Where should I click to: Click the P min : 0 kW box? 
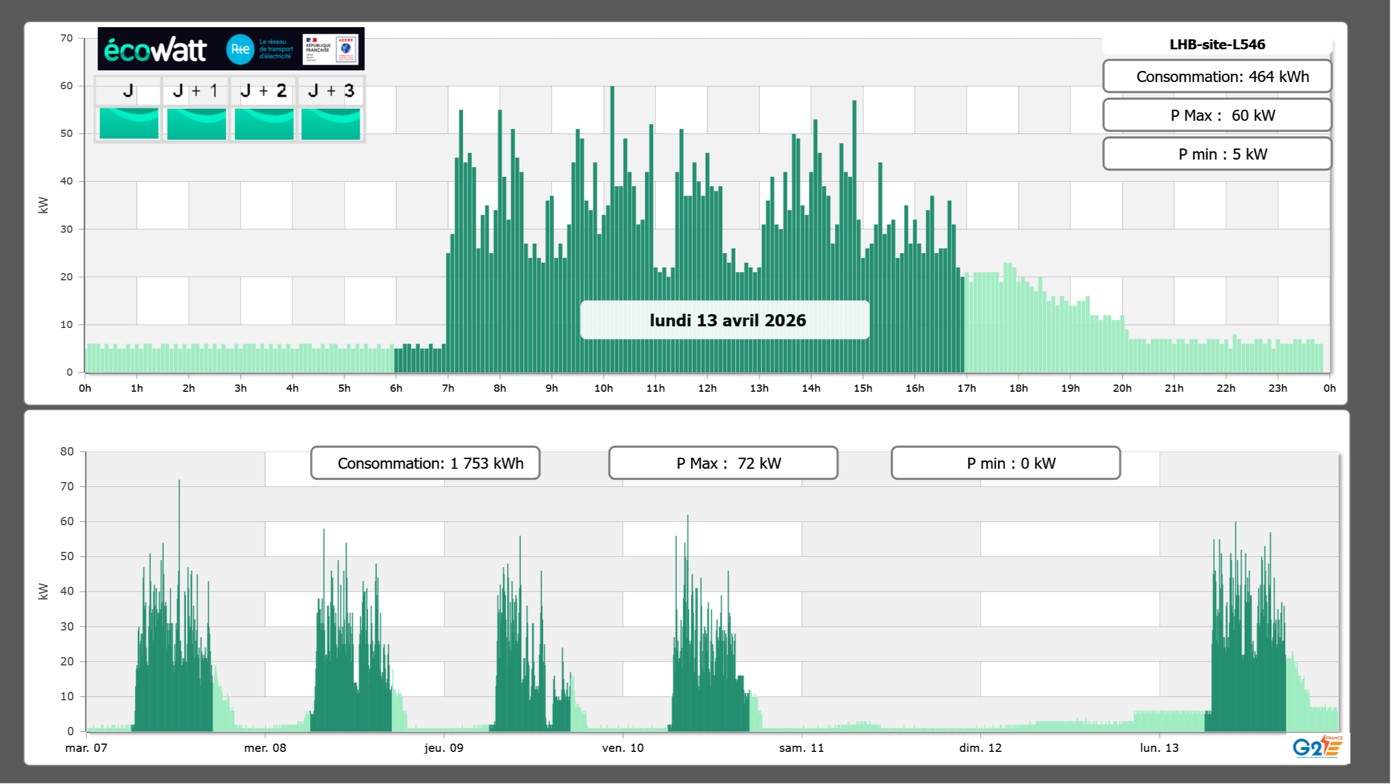click(1005, 463)
